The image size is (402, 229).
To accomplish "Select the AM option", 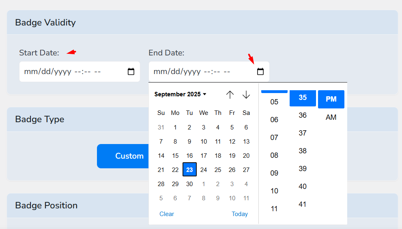I will (x=331, y=117).
